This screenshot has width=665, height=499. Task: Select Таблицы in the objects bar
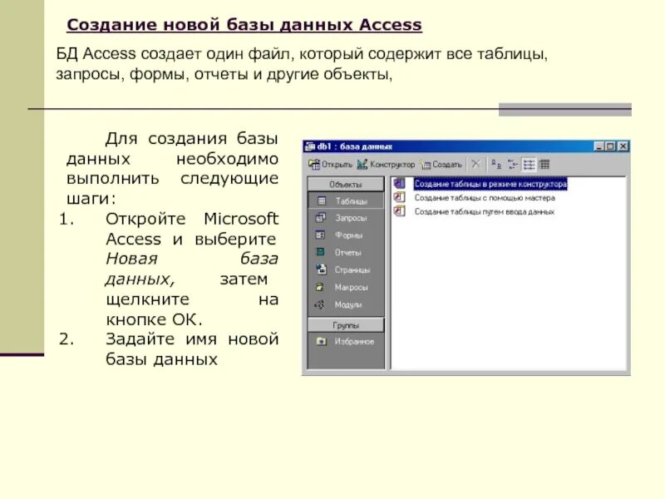click(x=346, y=200)
